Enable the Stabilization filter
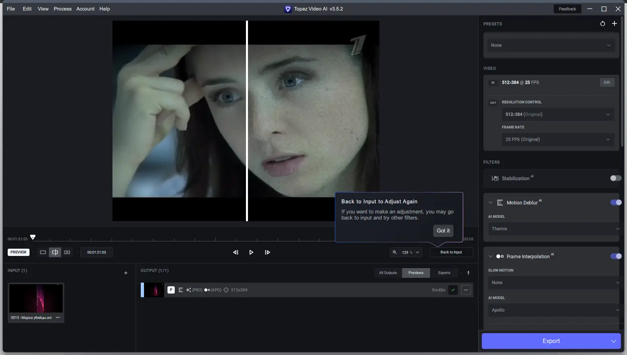This screenshot has height=355, width=627. coord(615,178)
